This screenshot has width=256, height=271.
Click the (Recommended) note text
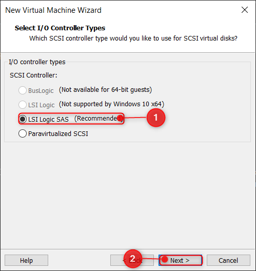pos(99,119)
